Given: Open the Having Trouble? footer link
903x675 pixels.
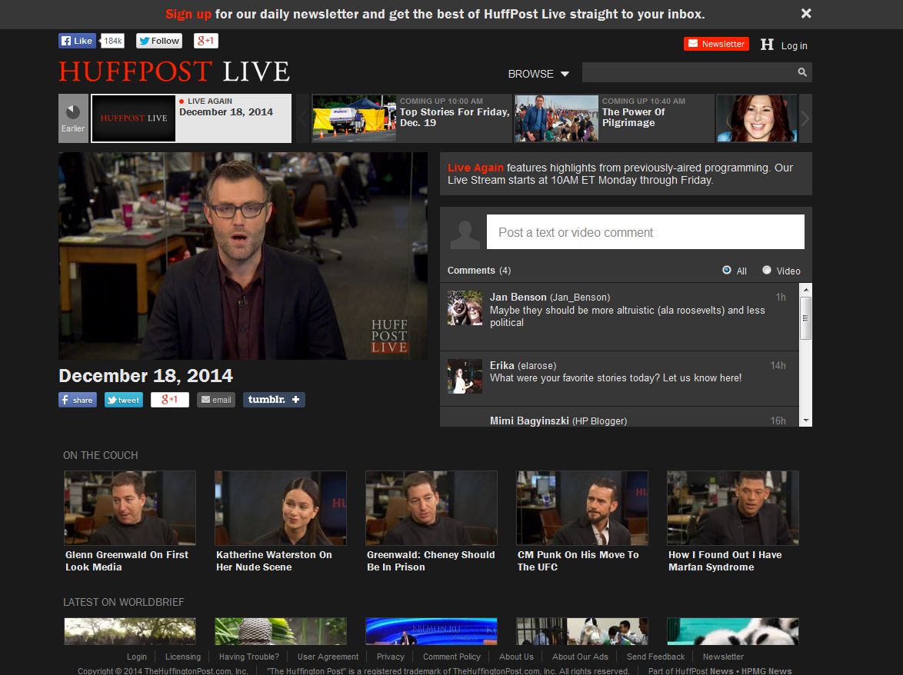Looking at the screenshot, I should tap(248, 657).
